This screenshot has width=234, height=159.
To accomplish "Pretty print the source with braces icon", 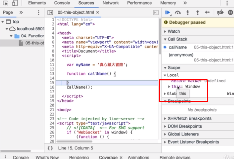I will [x=50, y=148].
